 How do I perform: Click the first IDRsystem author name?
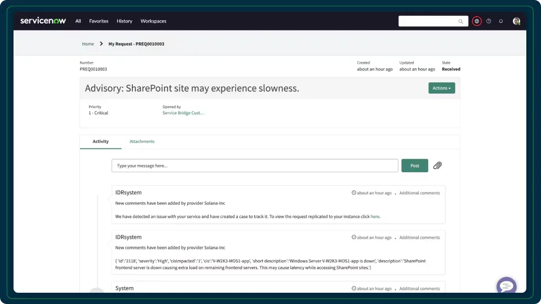pos(128,193)
